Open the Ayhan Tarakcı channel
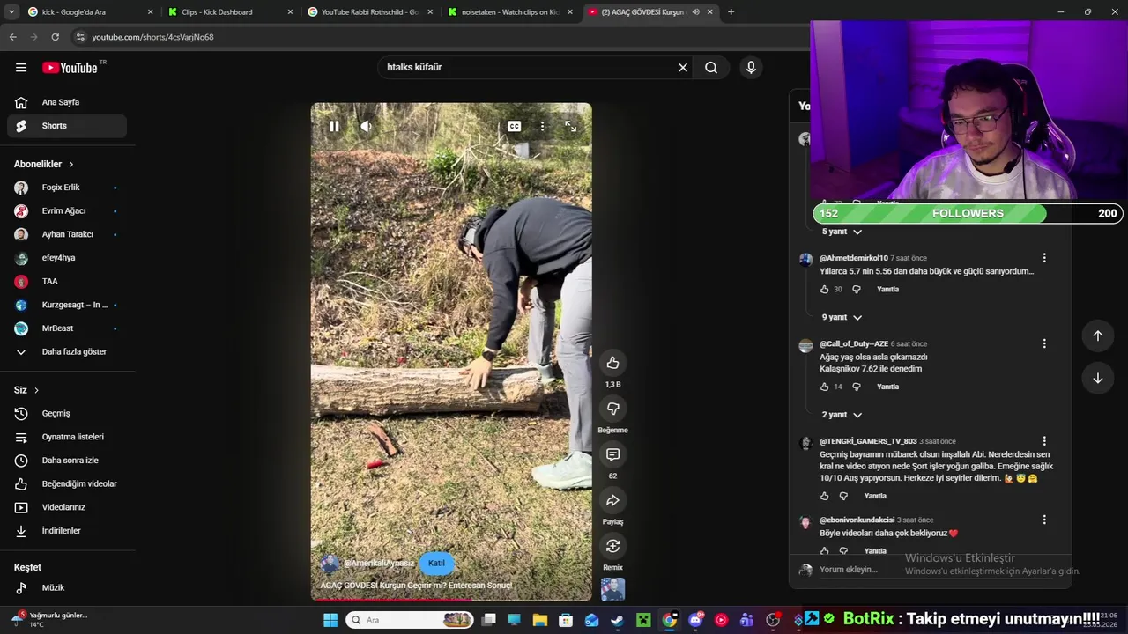This screenshot has width=1128, height=634. click(x=67, y=234)
